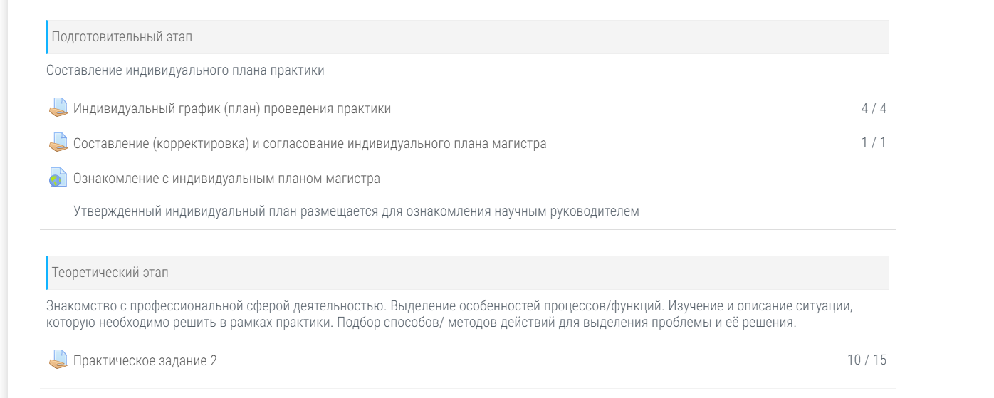The image size is (994, 398).
Task: Click the assignment icon beside Индивидуальный график
Action: [x=58, y=108]
